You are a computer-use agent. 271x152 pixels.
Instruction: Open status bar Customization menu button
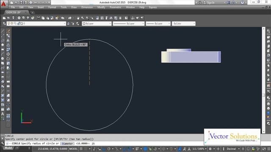click(269, 149)
